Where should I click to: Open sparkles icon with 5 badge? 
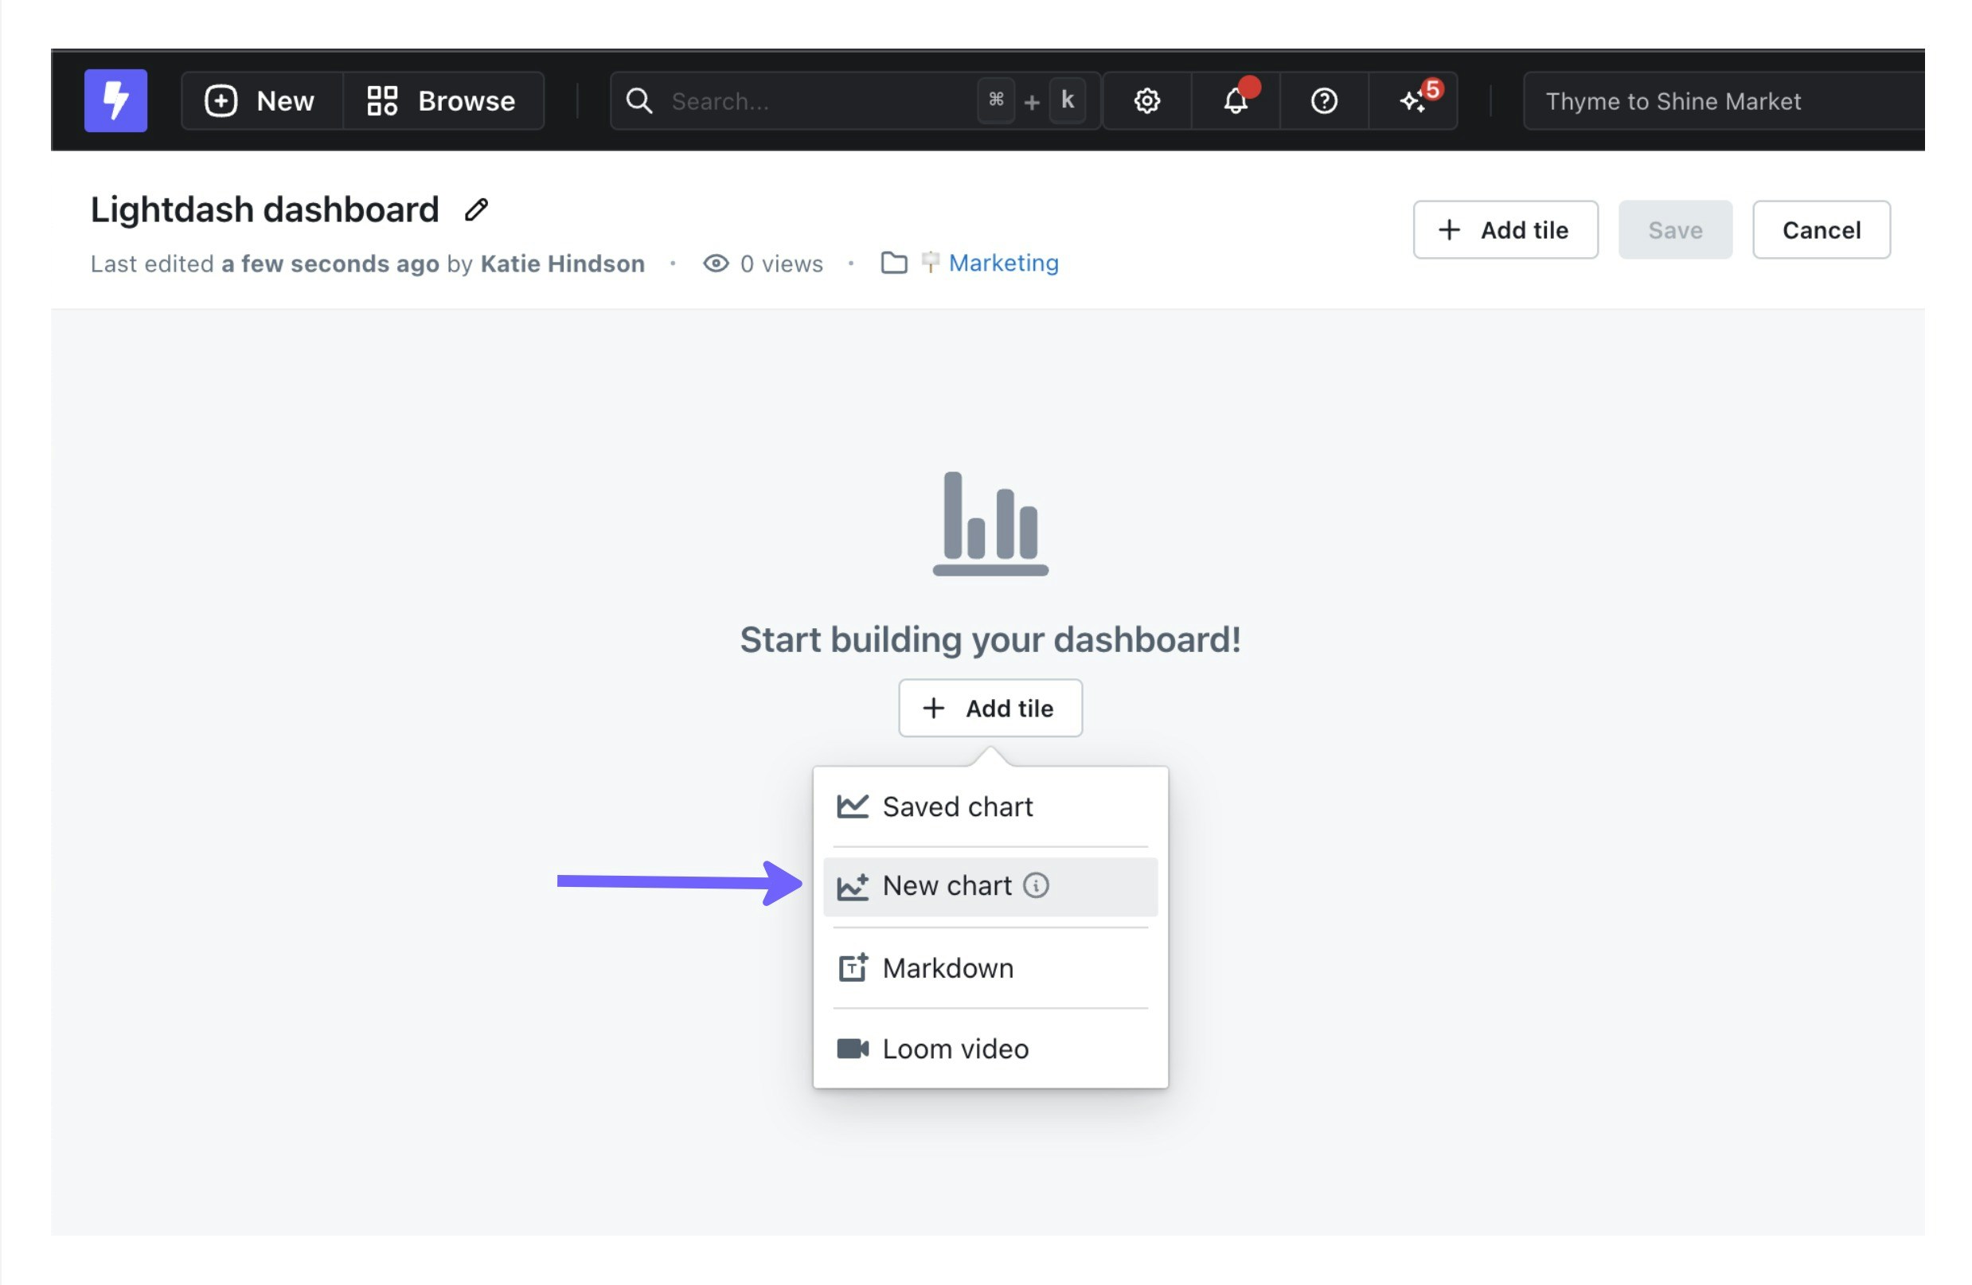[x=1412, y=101]
